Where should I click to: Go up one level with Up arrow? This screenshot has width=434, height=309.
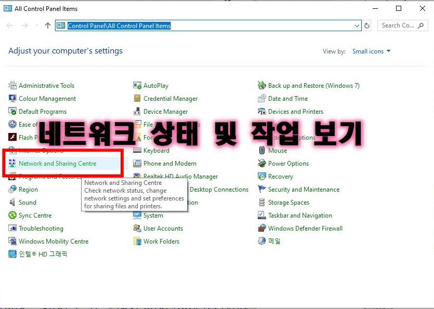[48, 25]
